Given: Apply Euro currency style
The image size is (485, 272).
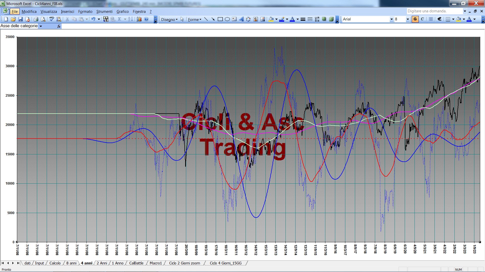Looking at the screenshot, I should click(440, 19).
